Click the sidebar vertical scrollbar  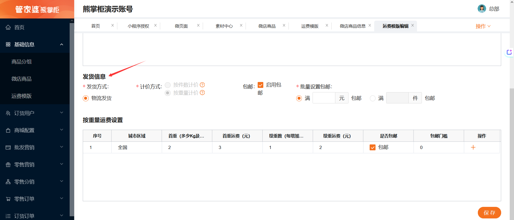72,119
